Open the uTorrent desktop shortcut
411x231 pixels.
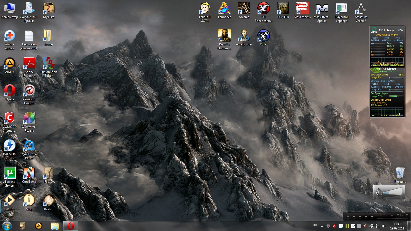10,174
